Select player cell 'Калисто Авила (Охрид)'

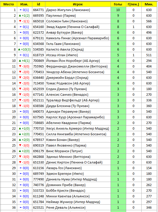[x=78, y=49]
